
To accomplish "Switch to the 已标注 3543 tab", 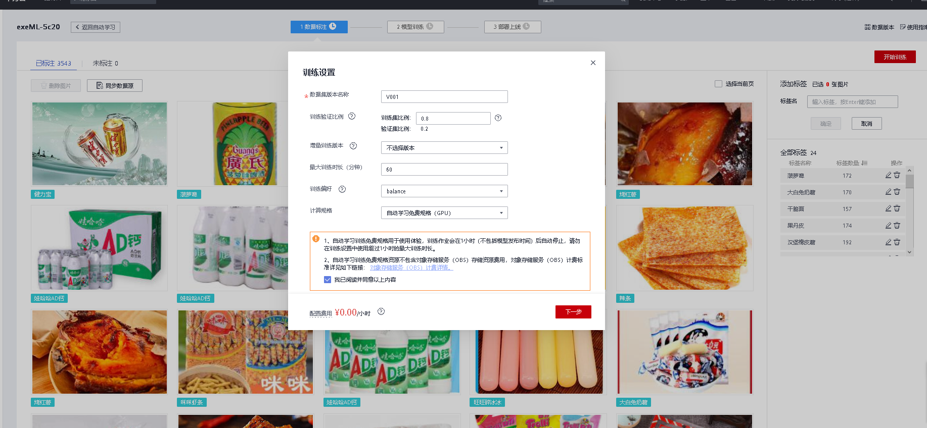I will point(54,63).
